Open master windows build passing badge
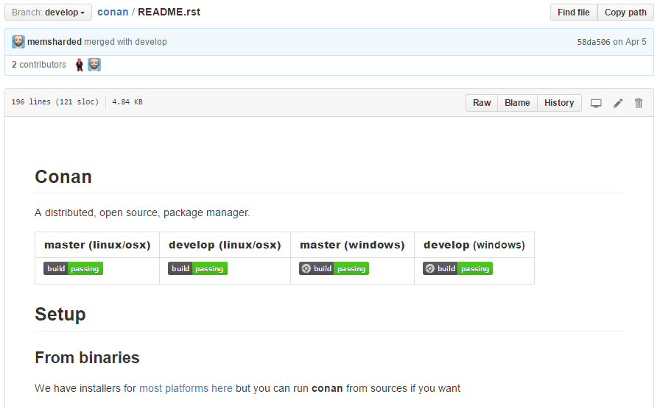This screenshot has width=660, height=408. 334,268
